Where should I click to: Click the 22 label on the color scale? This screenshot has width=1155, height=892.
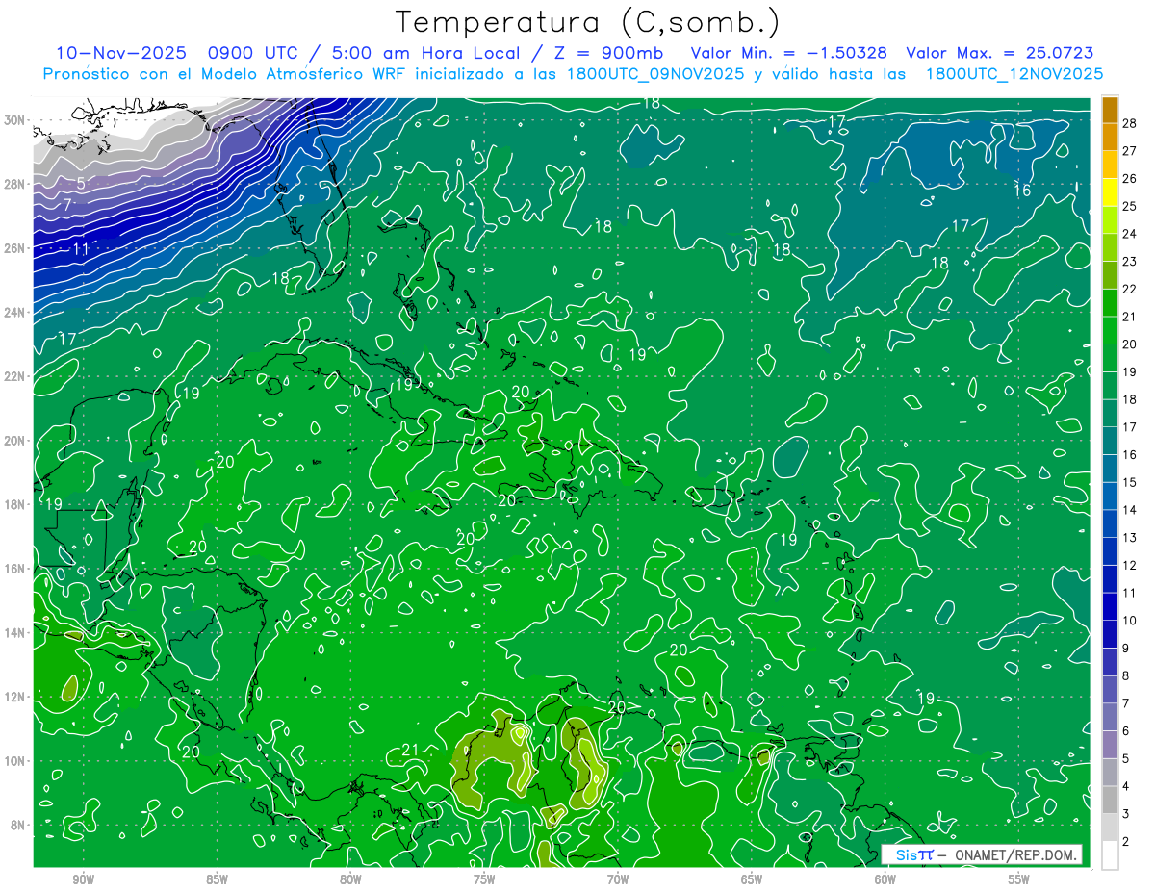1130,289
